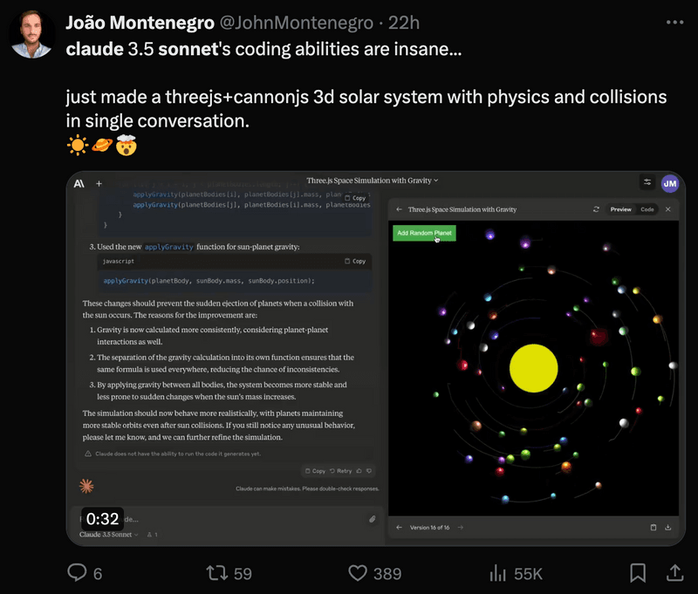This screenshot has width=698, height=594.
Task: Open the reply comments on the tweet
Action: 79,573
